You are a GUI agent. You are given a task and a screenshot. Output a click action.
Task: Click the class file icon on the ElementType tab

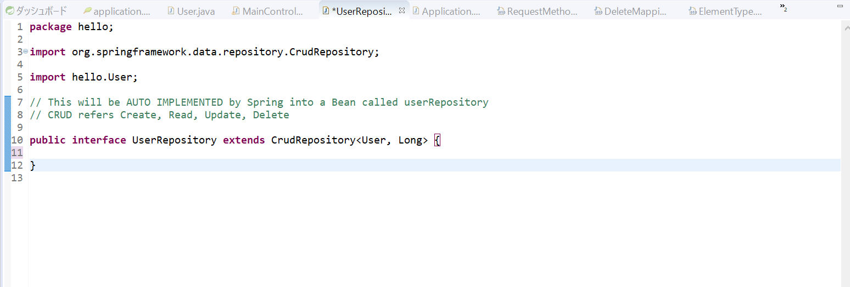coord(692,11)
